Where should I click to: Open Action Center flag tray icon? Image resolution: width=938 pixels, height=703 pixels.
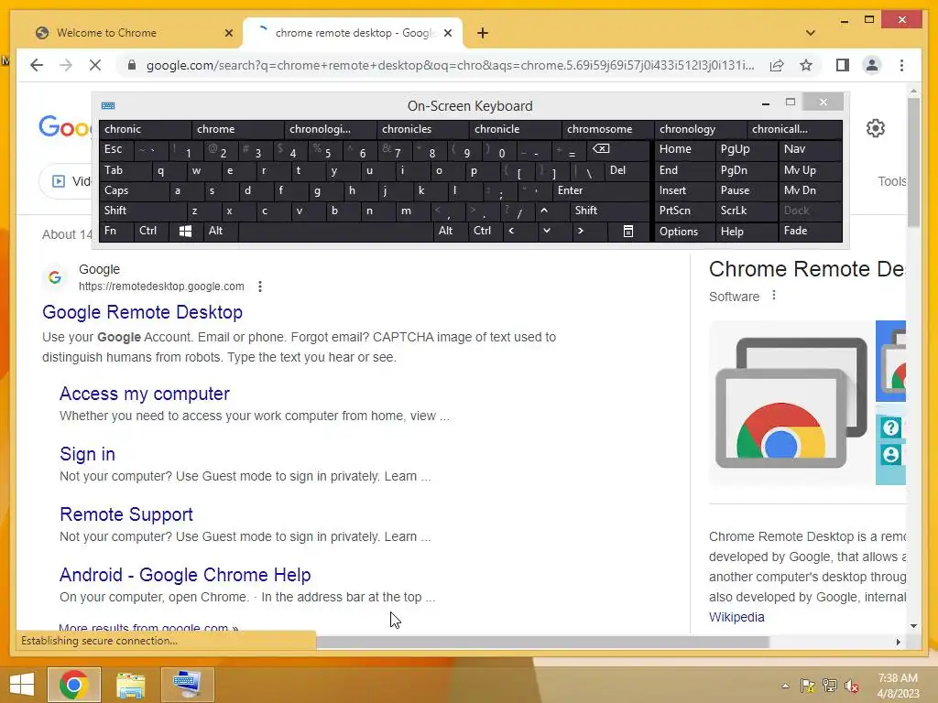808,687
